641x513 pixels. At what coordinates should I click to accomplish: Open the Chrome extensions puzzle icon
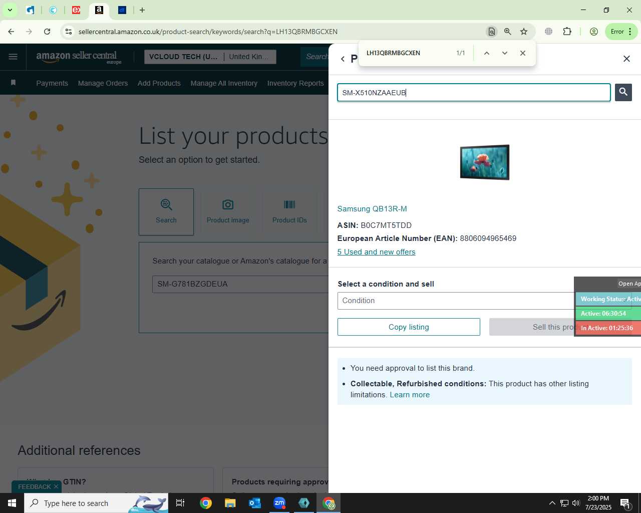[567, 32]
